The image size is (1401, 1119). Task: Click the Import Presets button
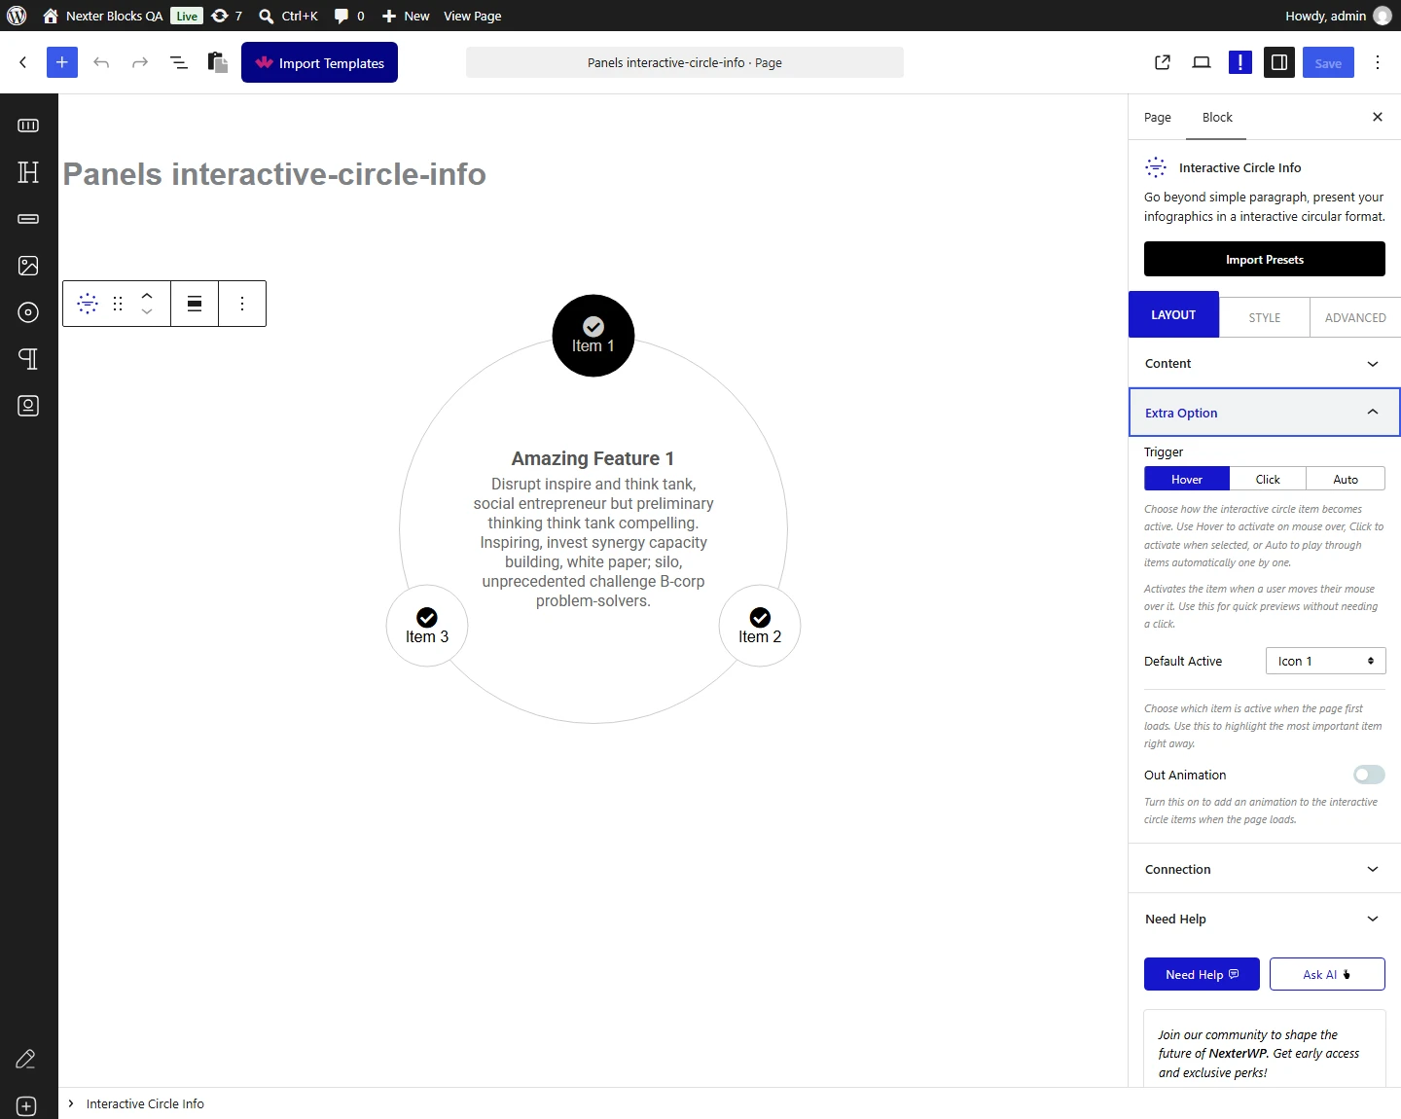1265,260
